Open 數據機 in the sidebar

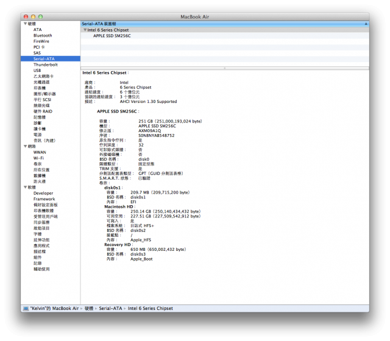tap(40, 176)
